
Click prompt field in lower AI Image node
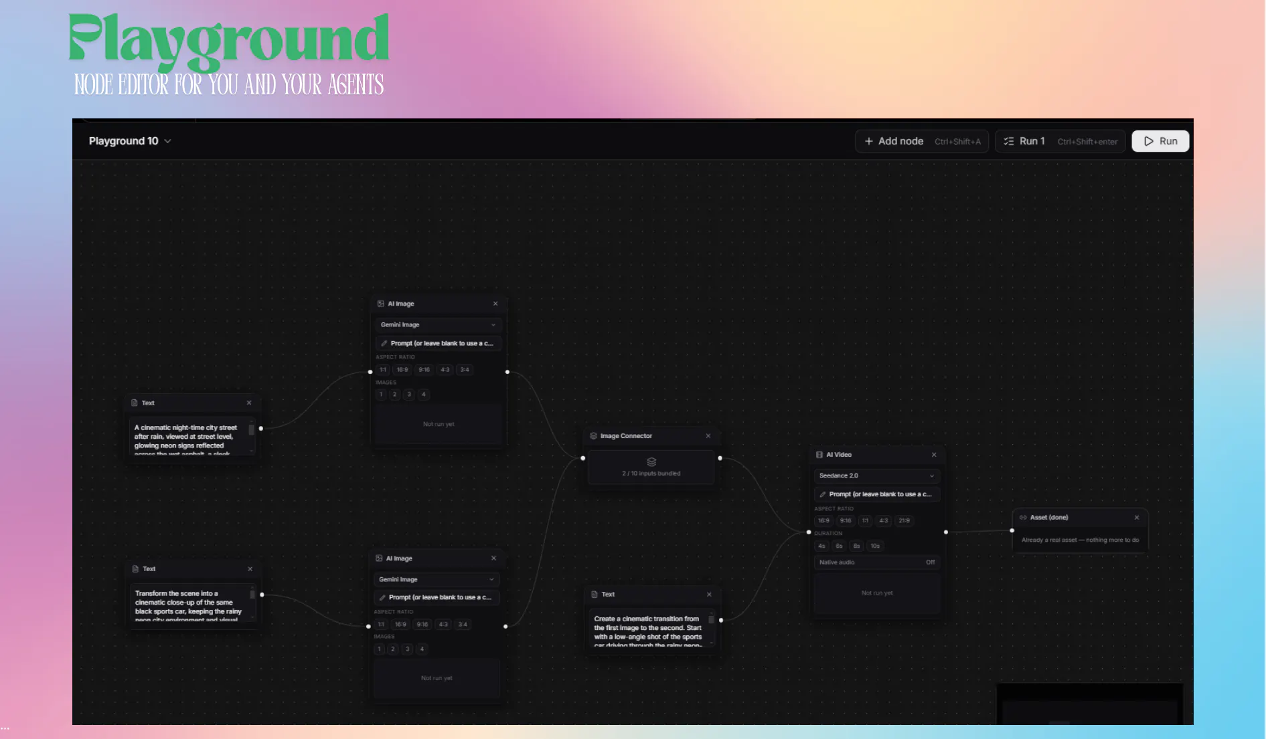pyautogui.click(x=437, y=598)
